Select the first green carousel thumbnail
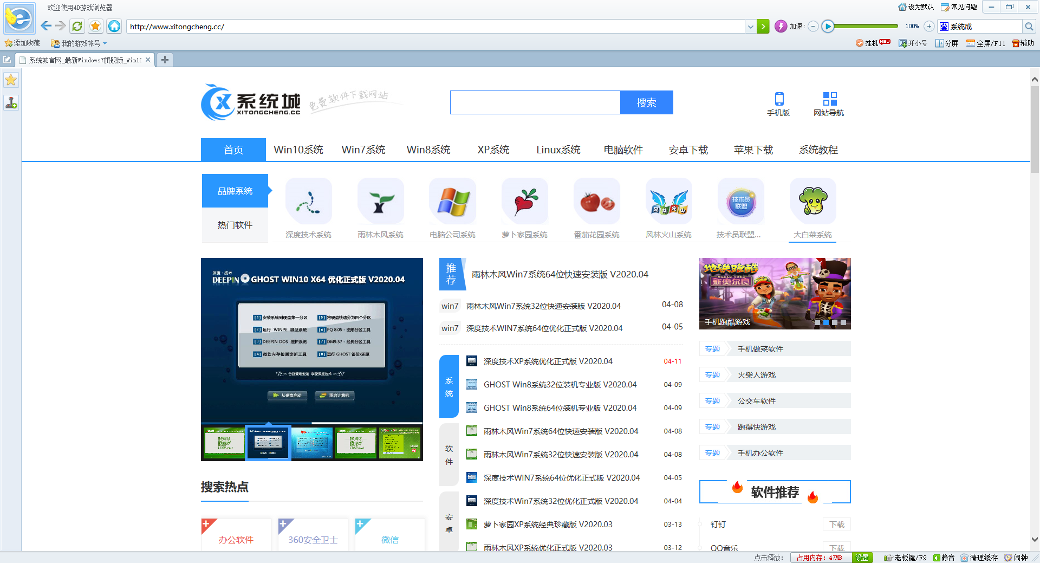Screen dimensions: 1040x563 point(224,443)
